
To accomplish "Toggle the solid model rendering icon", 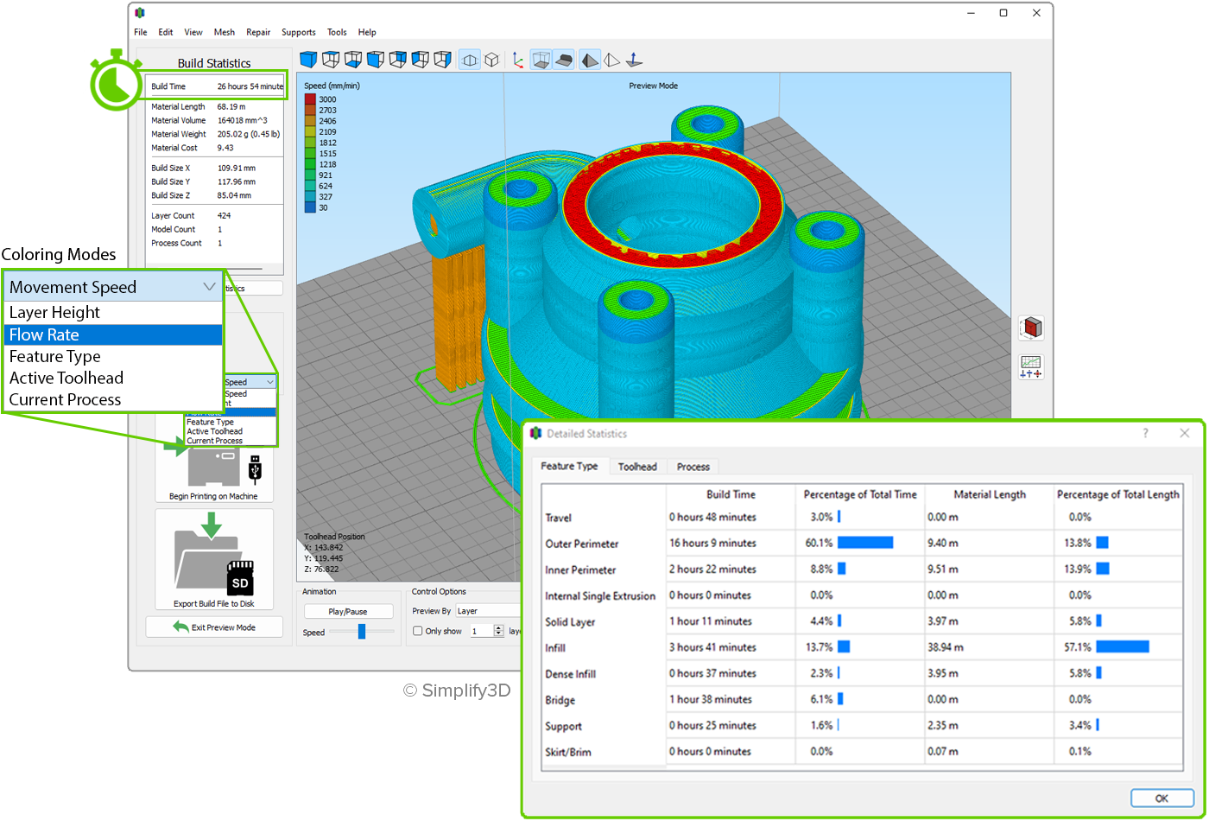I will click(589, 60).
